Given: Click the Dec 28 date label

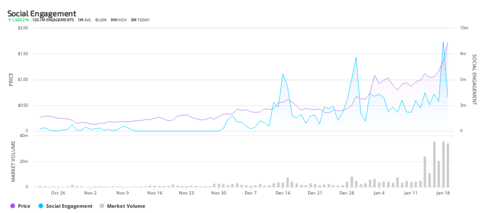Looking at the screenshot, I should pyautogui.click(x=347, y=193).
